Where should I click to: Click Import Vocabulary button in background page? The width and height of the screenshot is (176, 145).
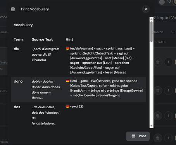tap(165, 18)
